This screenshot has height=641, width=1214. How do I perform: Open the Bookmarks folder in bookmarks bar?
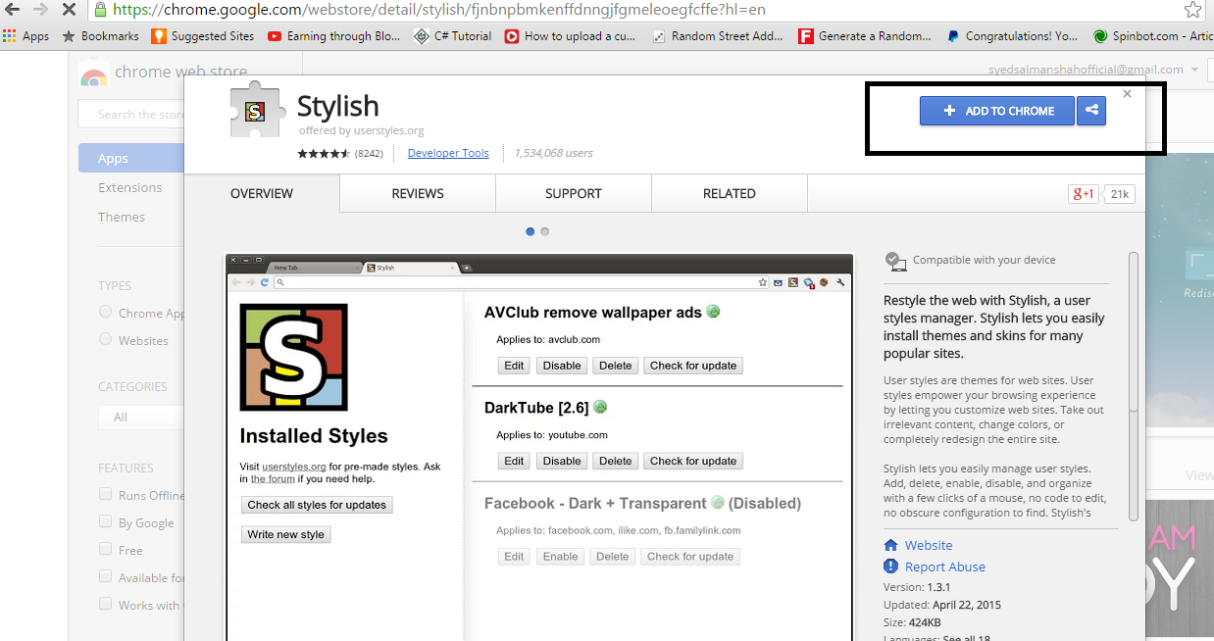101,36
